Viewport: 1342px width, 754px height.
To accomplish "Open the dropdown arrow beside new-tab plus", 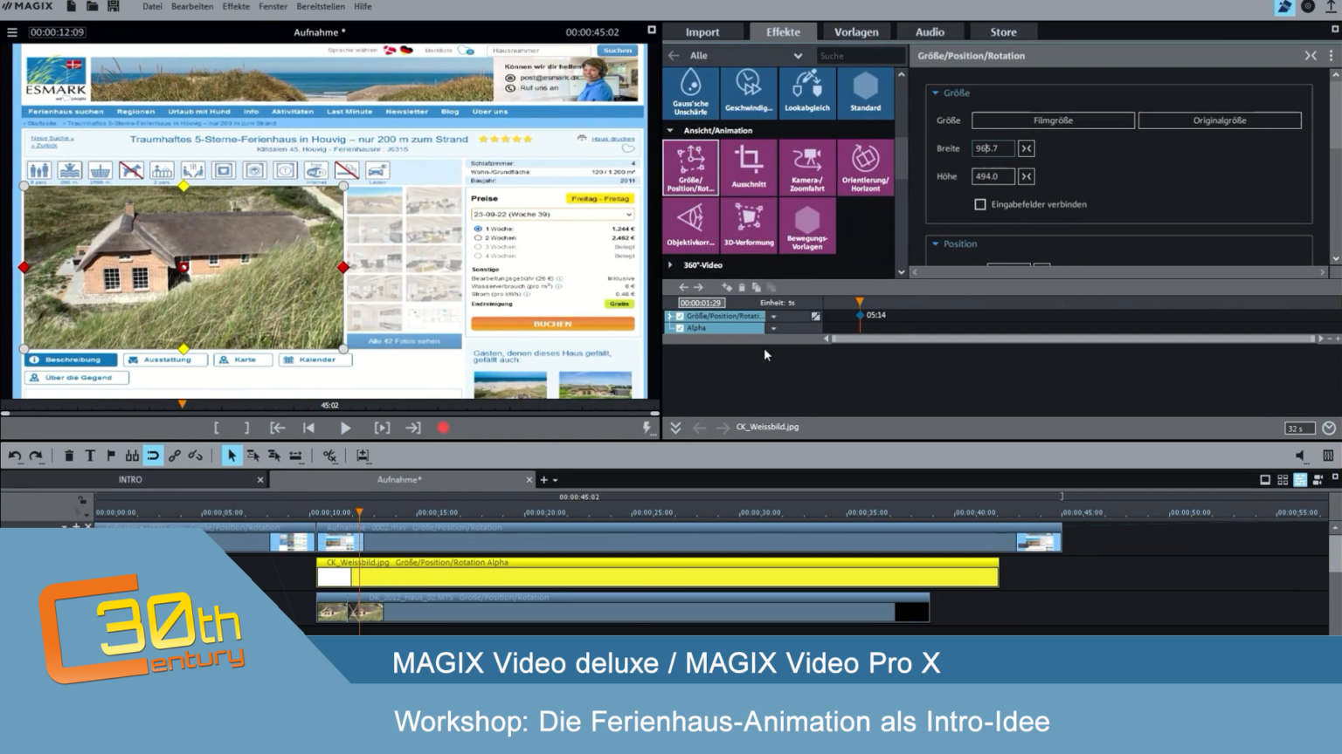I will click(555, 480).
